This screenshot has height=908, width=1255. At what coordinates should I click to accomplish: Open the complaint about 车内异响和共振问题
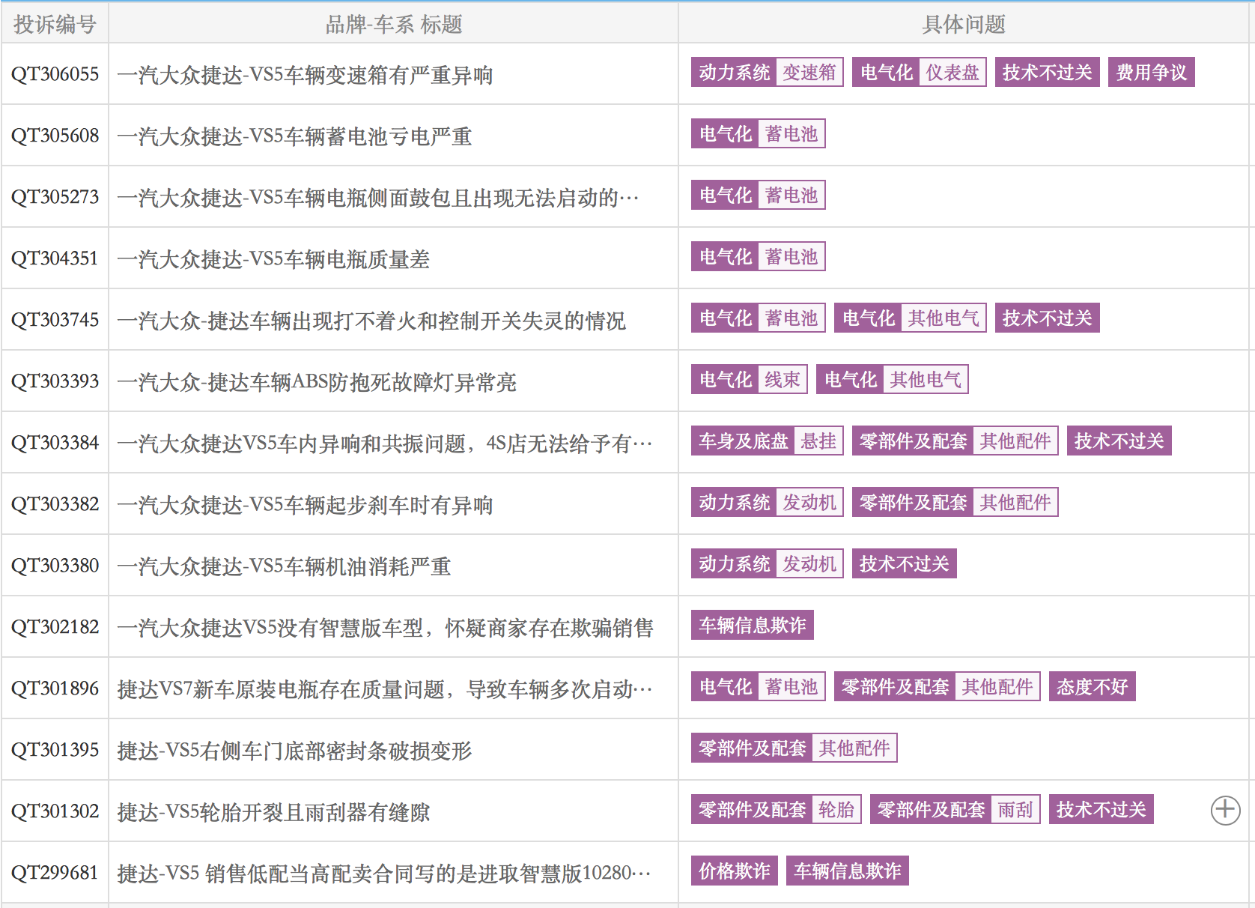coord(385,444)
